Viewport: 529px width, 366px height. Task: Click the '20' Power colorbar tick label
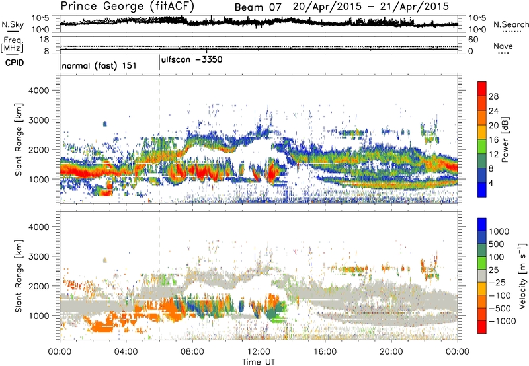[493, 126]
